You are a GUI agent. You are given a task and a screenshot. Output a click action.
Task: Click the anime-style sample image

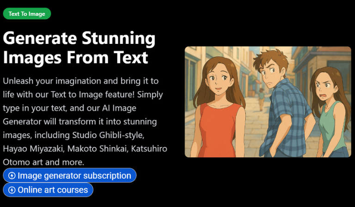(268, 102)
